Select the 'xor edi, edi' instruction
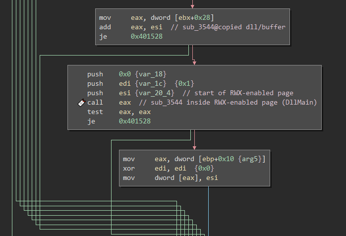346x236 pixels. (x=155, y=169)
